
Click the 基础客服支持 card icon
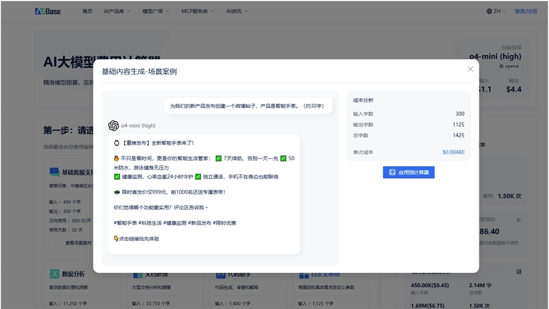tap(54, 172)
